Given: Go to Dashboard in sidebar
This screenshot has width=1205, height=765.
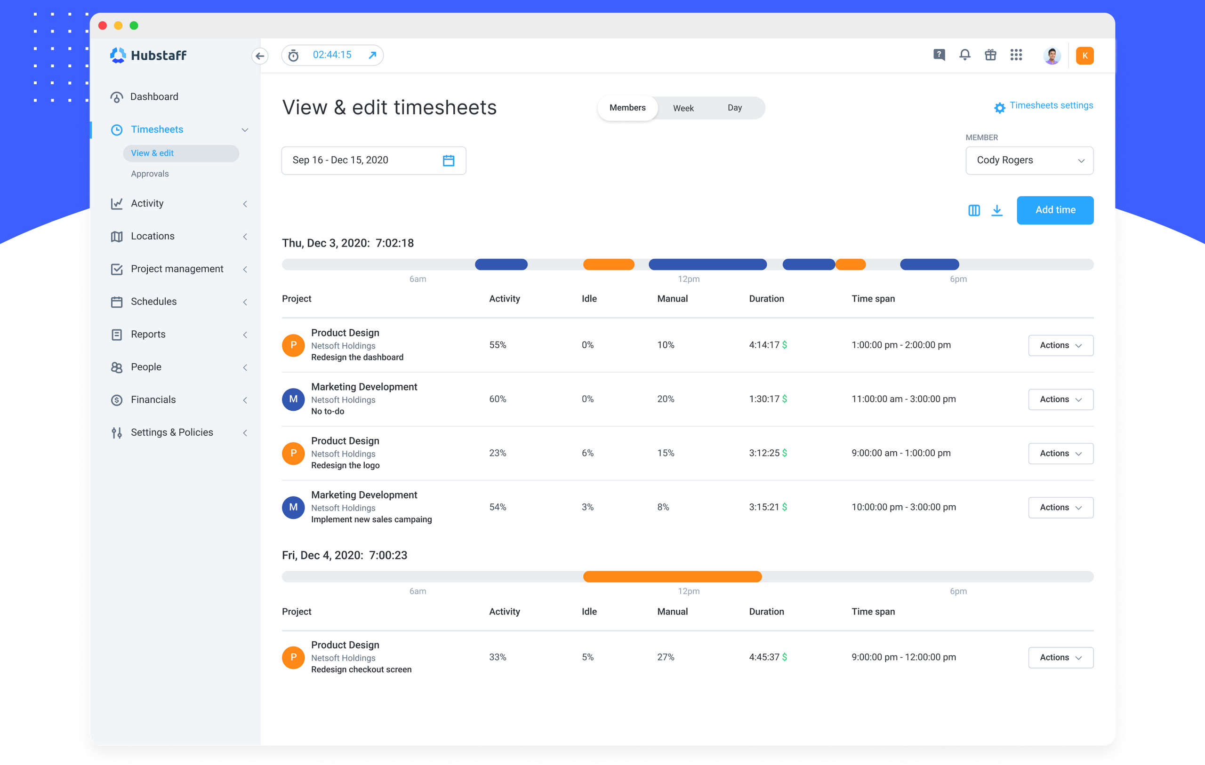Looking at the screenshot, I should (154, 96).
